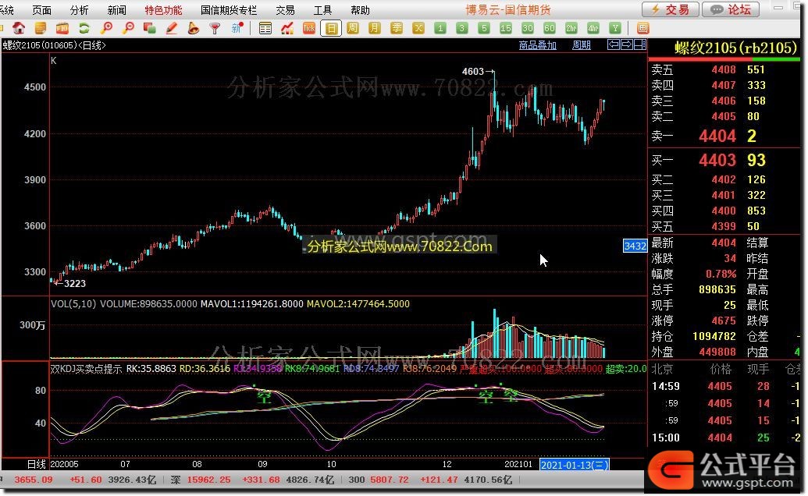Screen dimensions: 808x496
Task: Open the 页面 menu
Action: (41, 10)
